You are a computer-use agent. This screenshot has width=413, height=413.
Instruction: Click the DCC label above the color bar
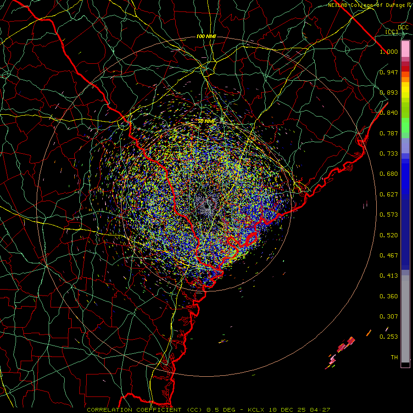tap(403, 27)
